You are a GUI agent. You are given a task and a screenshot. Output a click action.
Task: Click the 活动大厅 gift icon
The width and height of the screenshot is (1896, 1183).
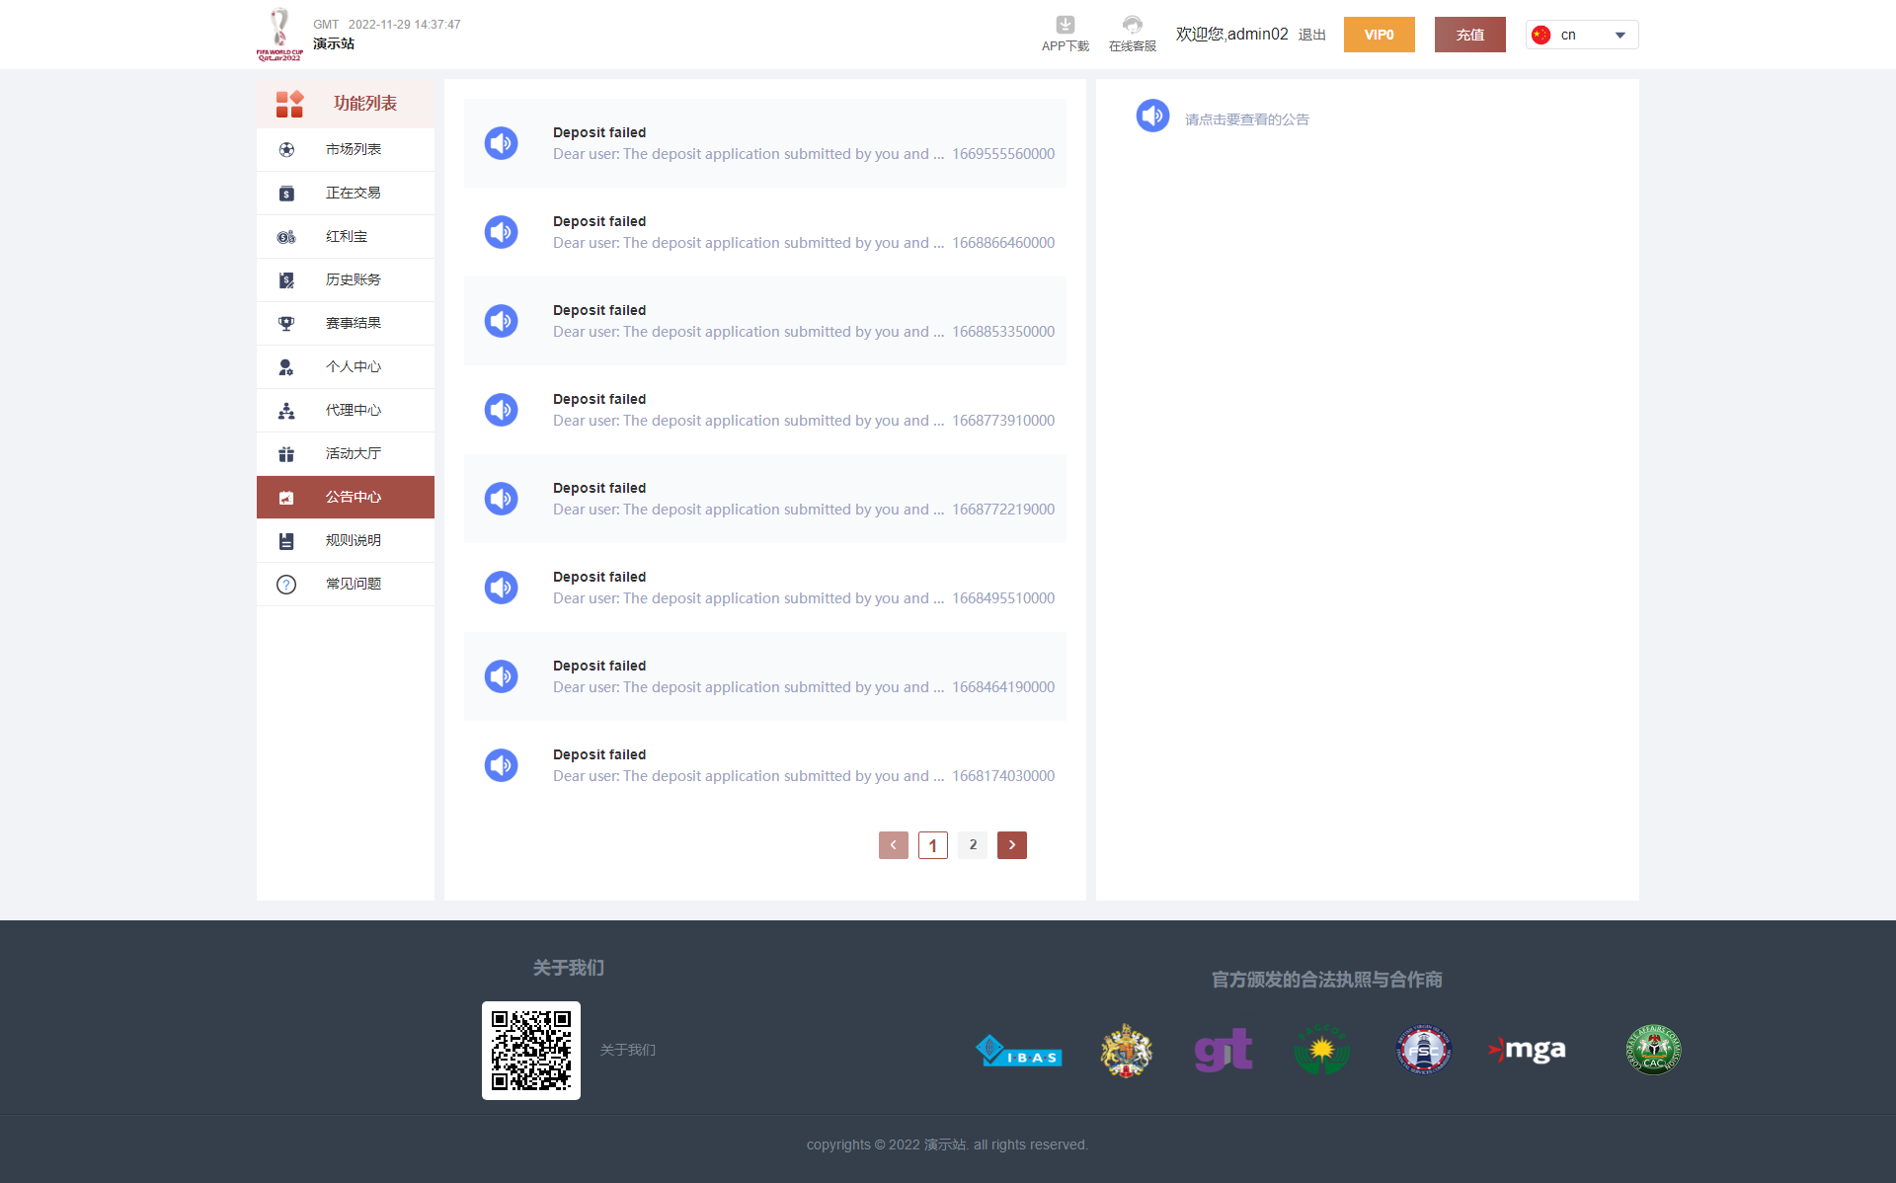pyautogui.click(x=286, y=454)
